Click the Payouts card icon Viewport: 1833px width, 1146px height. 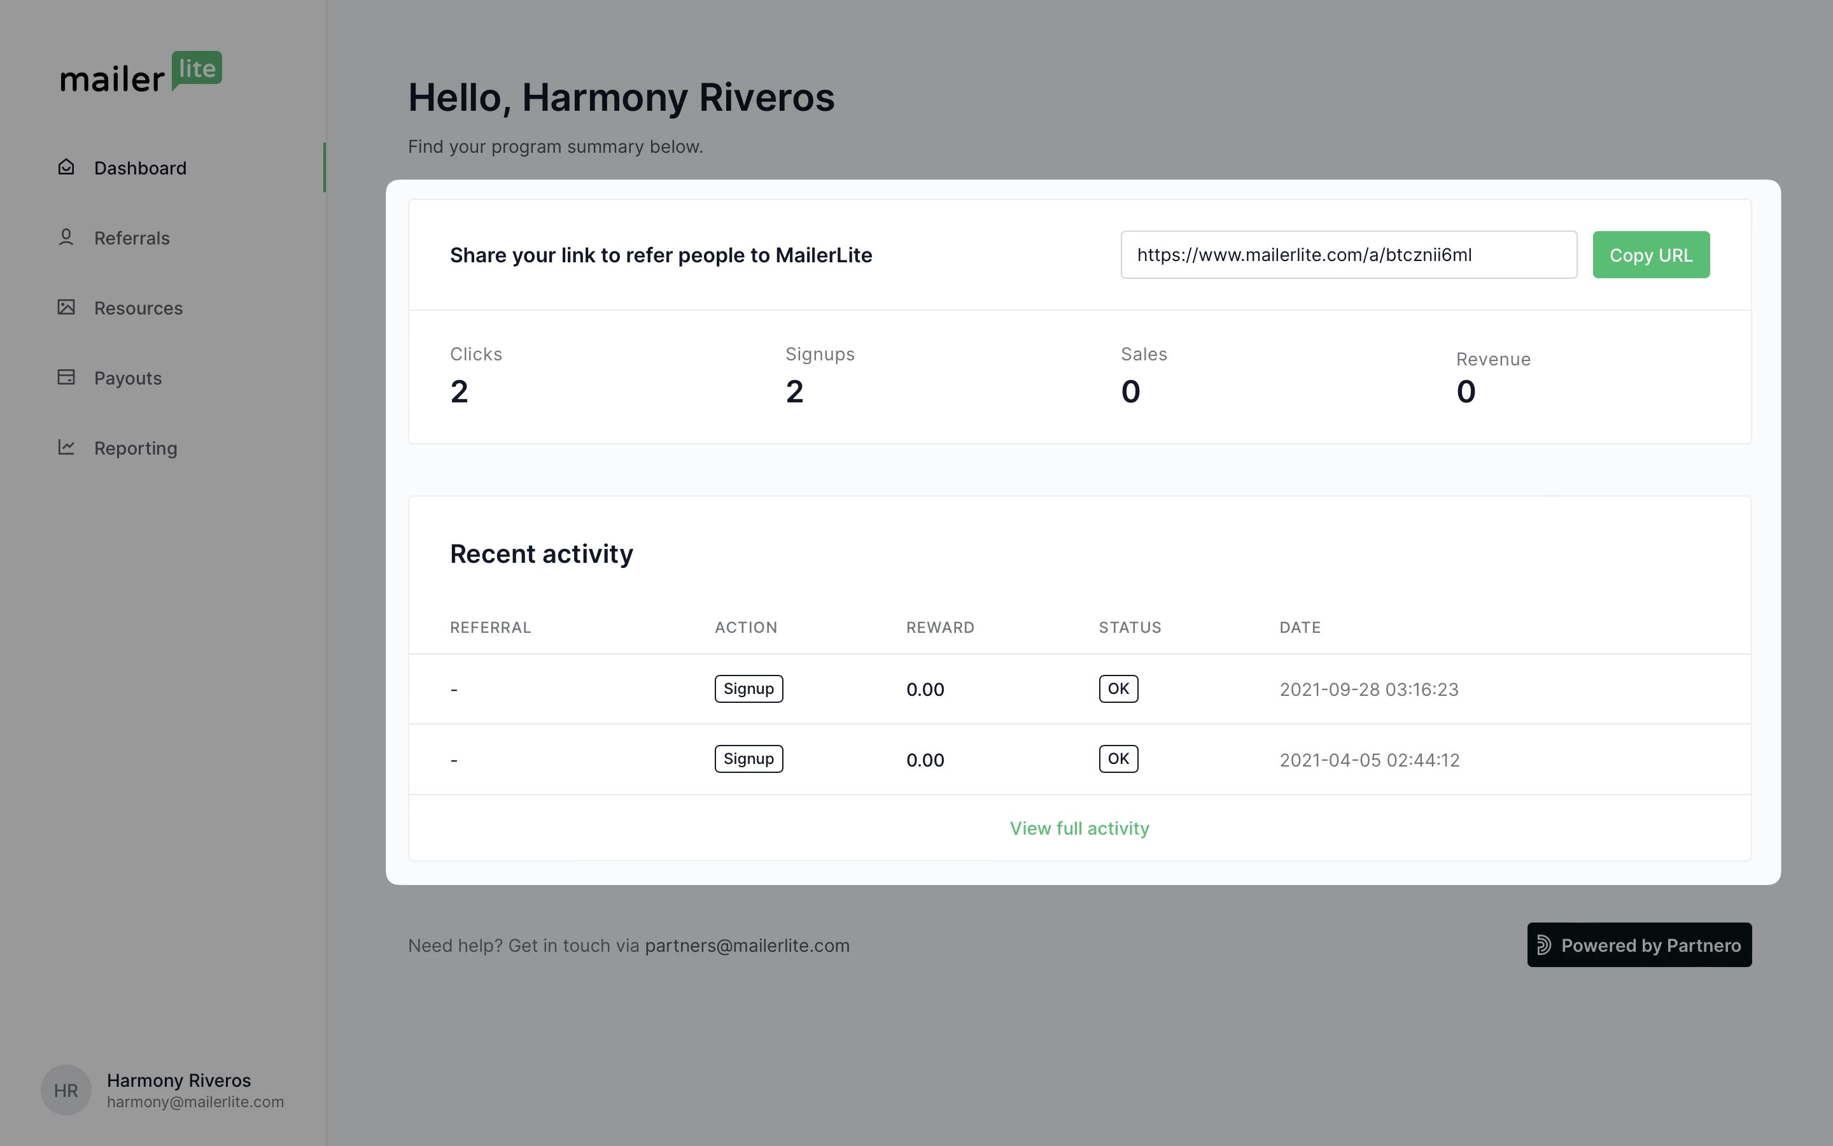pyautogui.click(x=66, y=378)
